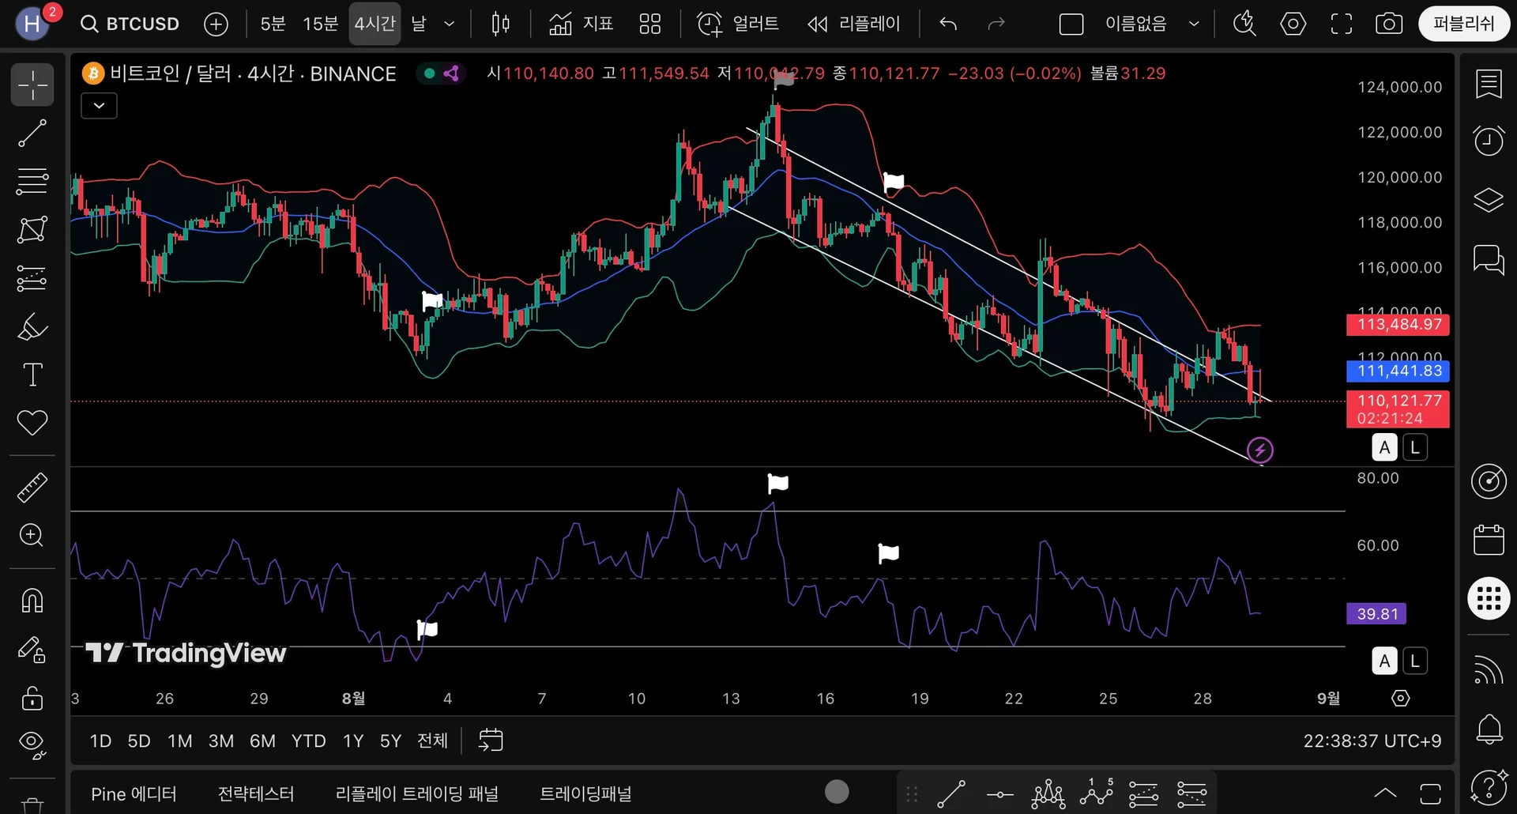
Task: Collapse the indicator legend chevron
Action: [99, 105]
